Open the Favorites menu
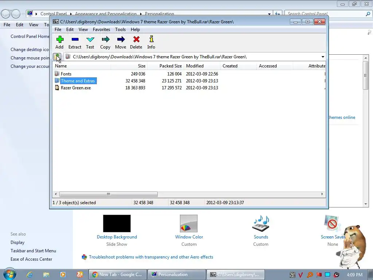Image resolution: width=373 pixels, height=280 pixels. pyautogui.click(x=101, y=30)
